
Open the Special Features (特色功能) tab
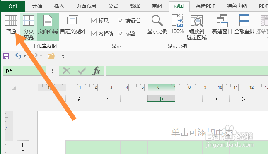click(237, 6)
